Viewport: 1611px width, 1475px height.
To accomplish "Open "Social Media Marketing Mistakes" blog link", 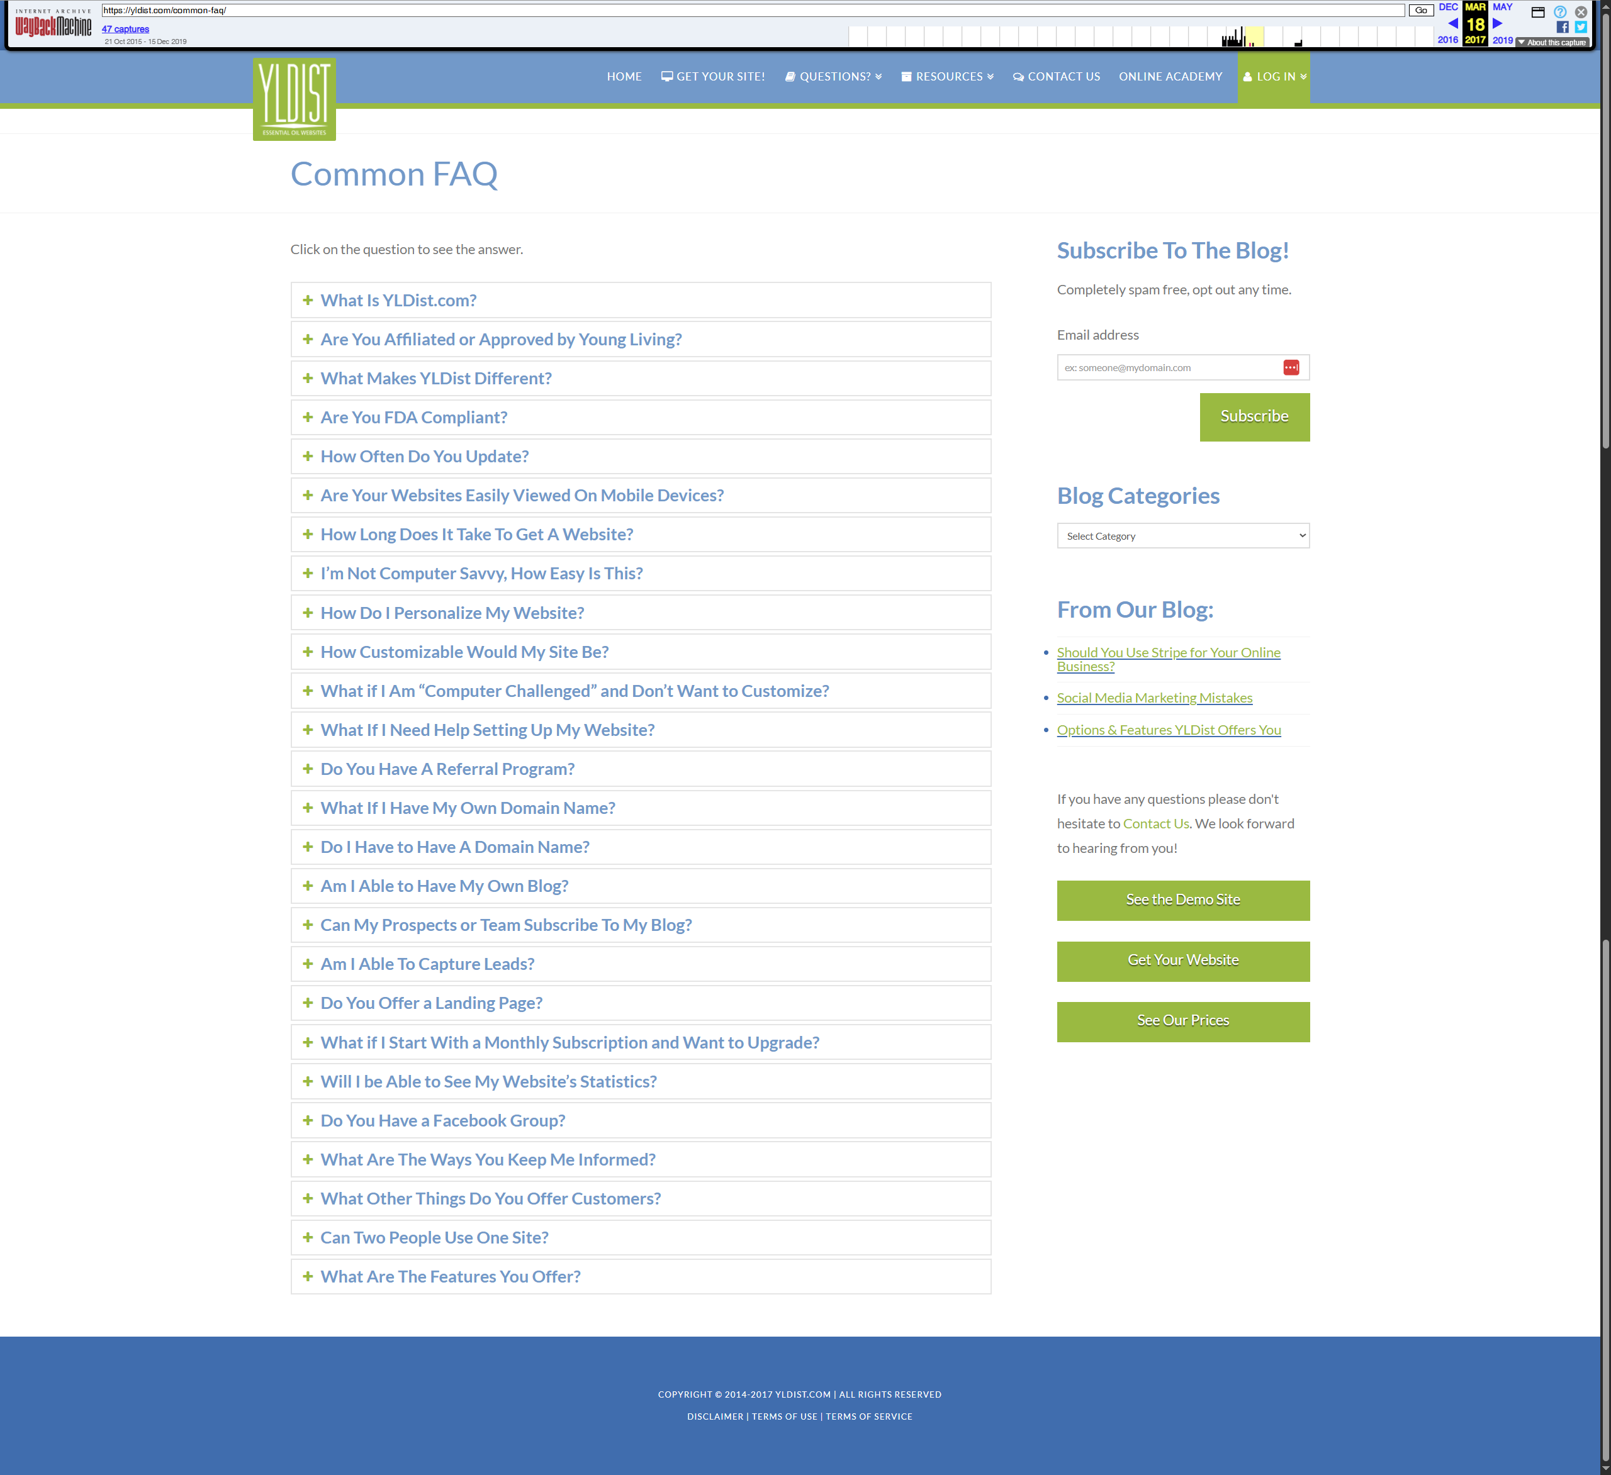I will click(x=1154, y=698).
